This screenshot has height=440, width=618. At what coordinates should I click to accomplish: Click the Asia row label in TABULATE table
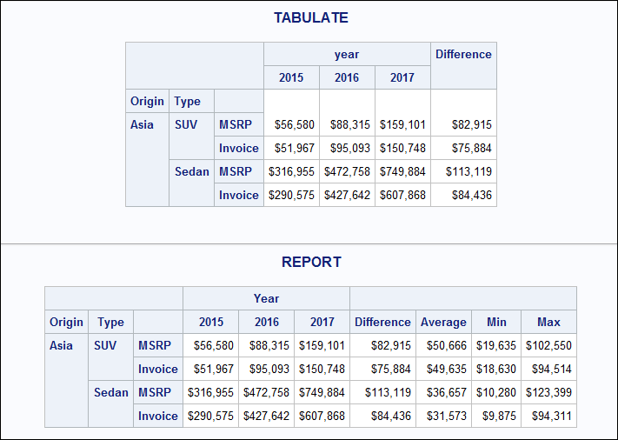click(x=142, y=124)
